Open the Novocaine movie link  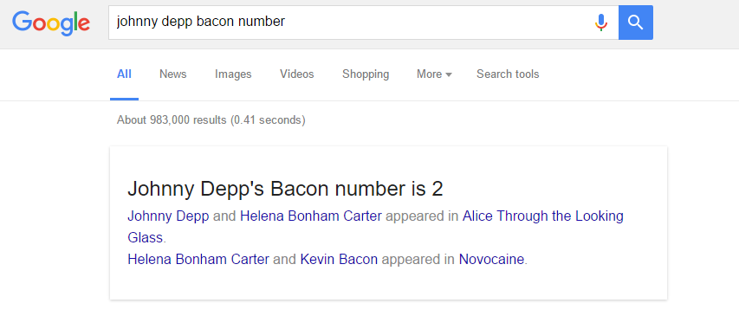click(x=491, y=260)
